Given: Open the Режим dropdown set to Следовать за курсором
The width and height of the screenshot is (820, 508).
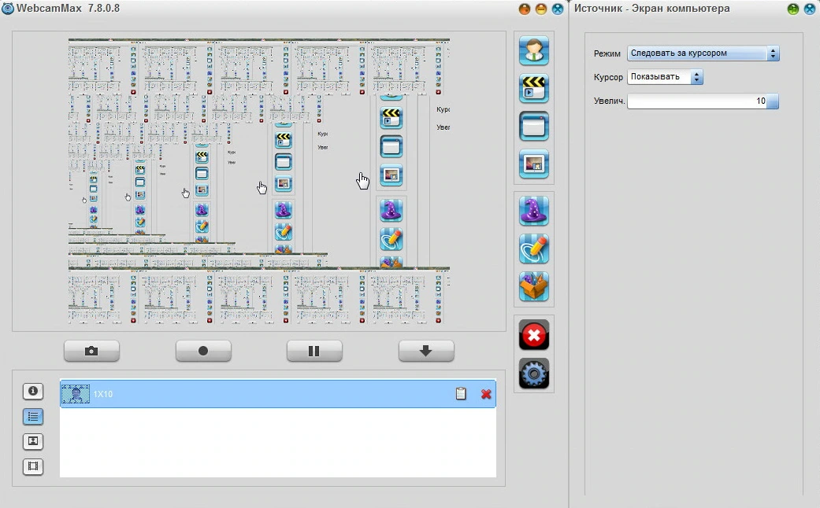Looking at the screenshot, I should pyautogui.click(x=703, y=53).
